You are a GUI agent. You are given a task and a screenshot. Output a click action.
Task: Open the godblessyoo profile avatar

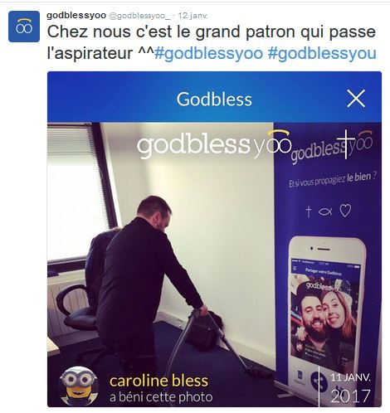tap(24, 27)
